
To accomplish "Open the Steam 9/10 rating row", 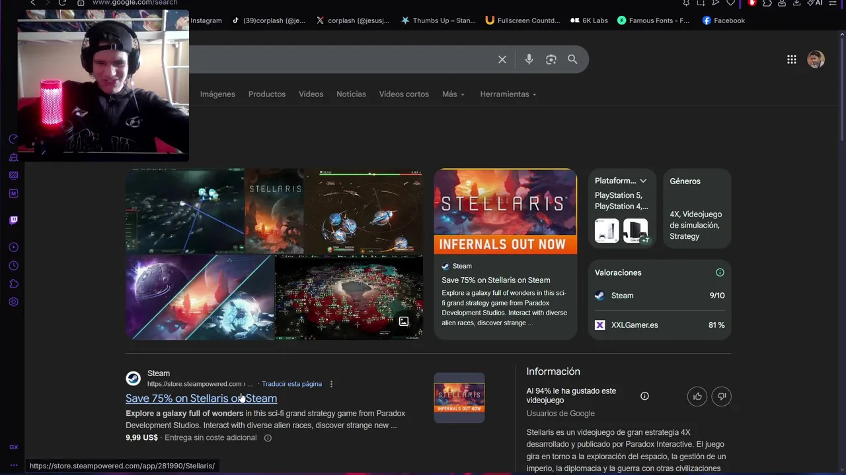I will click(660, 296).
